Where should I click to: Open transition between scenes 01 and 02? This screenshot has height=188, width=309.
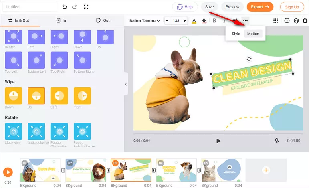click(x=63, y=170)
